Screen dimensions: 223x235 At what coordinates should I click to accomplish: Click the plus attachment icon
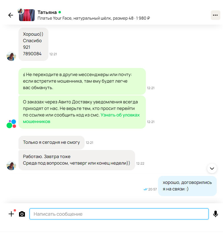(11, 214)
